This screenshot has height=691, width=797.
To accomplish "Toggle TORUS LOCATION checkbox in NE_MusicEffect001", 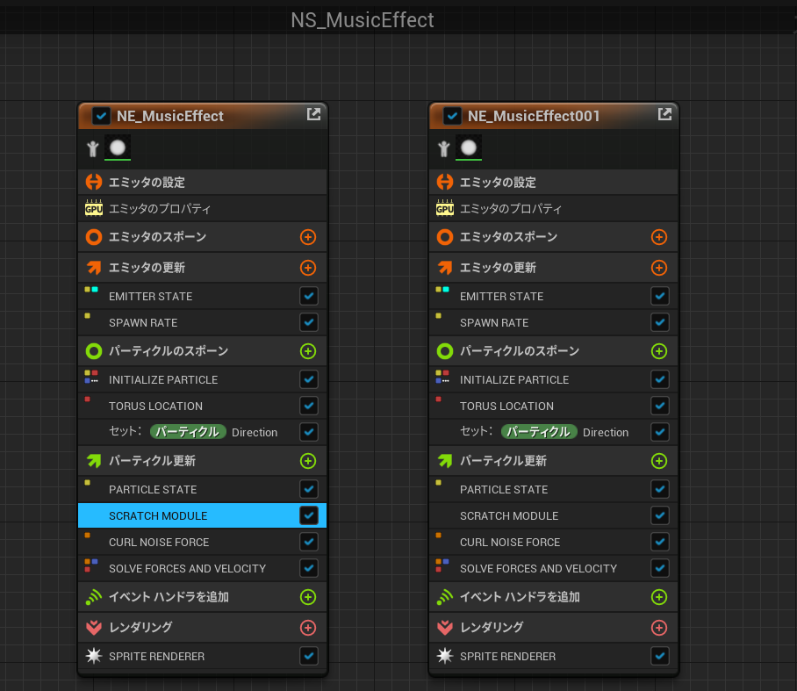I will click(x=660, y=406).
